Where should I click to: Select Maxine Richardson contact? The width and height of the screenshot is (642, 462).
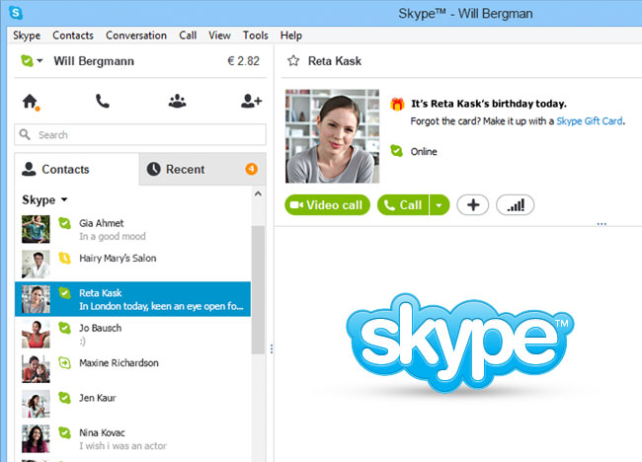pyautogui.click(x=133, y=368)
